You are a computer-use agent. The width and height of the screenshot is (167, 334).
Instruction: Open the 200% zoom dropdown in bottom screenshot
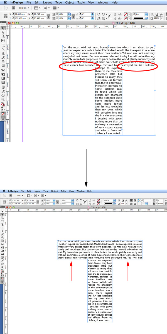coord(22,196)
